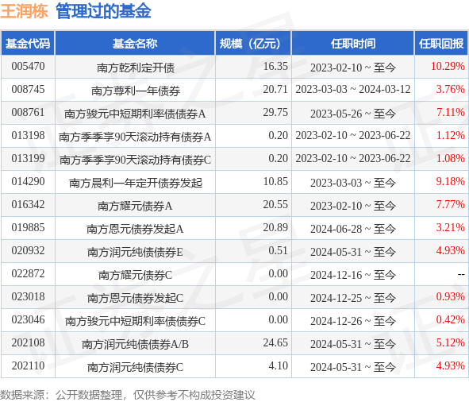Select fund code 020932
This screenshot has width=469, height=402.
[x=28, y=251]
